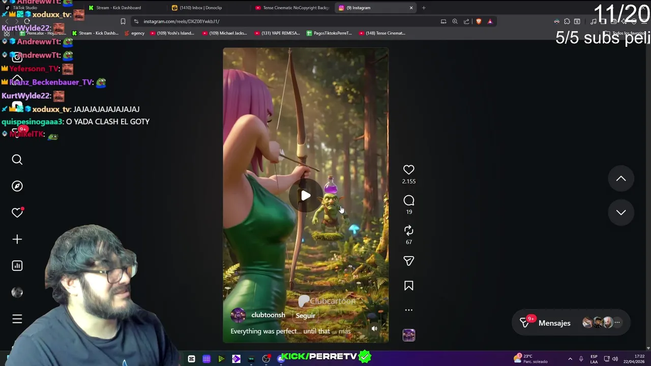Switch to Stream - Kick Dashboard tab
The height and width of the screenshot is (366, 651).
125,8
